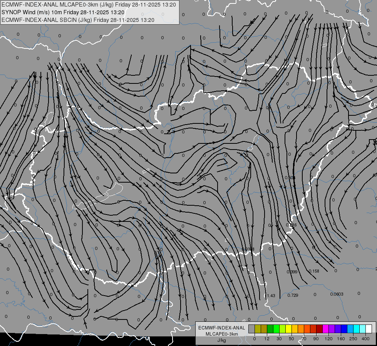Select the map data value '0.729'
Screen dimensions: 377x346
pos(293,295)
